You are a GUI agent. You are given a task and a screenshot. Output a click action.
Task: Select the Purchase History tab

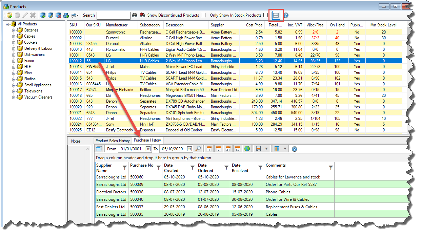pyautogui.click(x=147, y=140)
